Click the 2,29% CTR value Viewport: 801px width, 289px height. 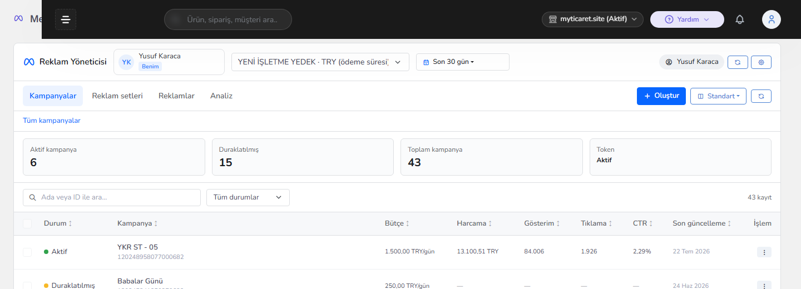click(642, 252)
